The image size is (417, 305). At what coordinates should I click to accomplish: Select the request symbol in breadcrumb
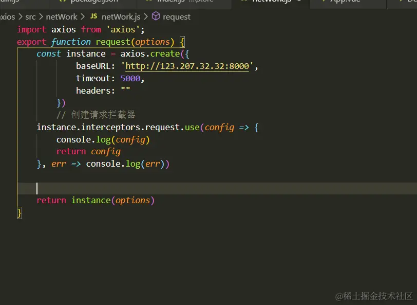point(177,17)
